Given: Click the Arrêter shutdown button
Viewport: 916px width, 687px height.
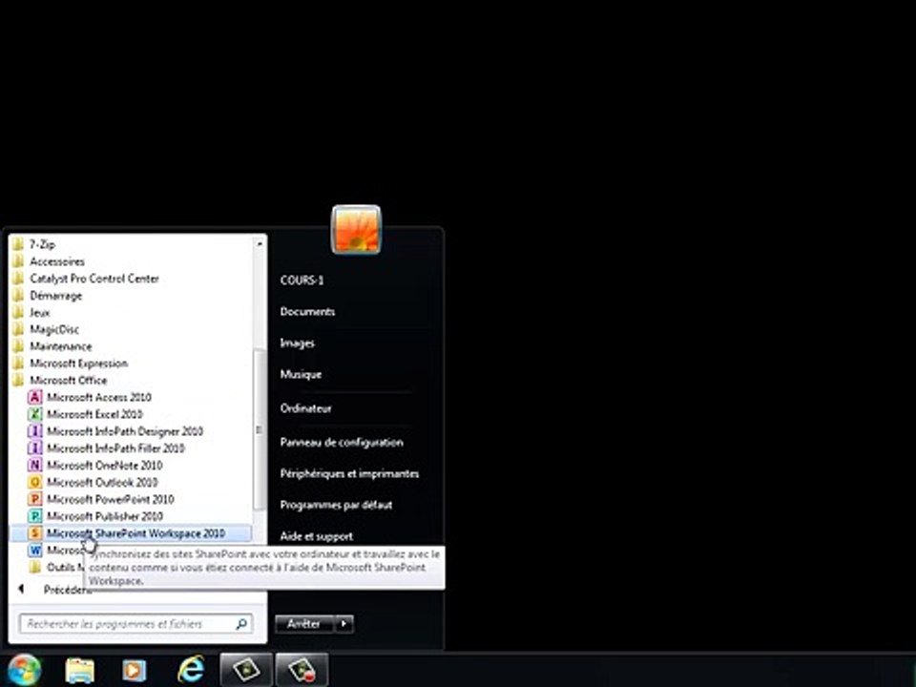Looking at the screenshot, I should point(303,624).
